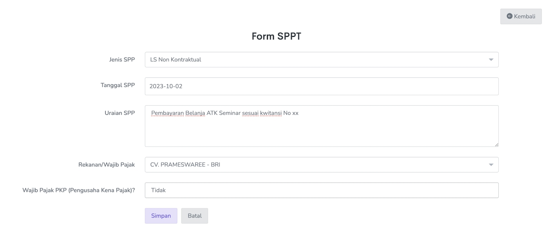553x231 pixels.
Task: Click the arrow of the Jenis SPP dropdown
Action: (491, 60)
